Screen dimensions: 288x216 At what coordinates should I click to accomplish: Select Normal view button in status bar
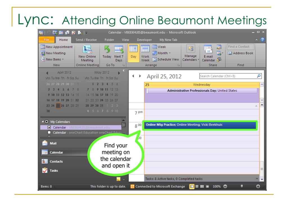click(192, 186)
